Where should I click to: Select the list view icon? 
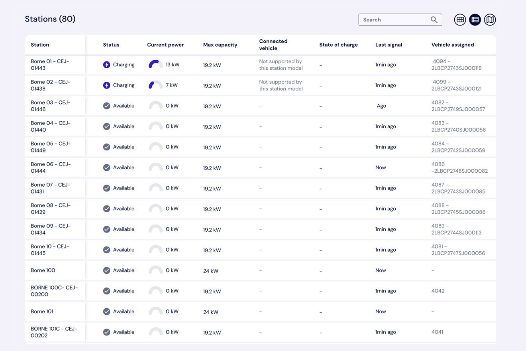(475, 20)
